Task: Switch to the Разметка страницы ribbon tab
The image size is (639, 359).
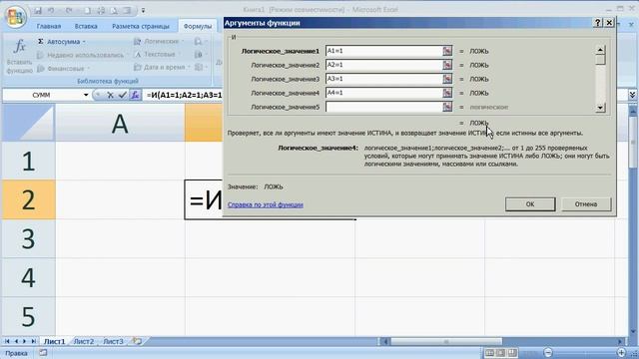Action: tap(141, 26)
